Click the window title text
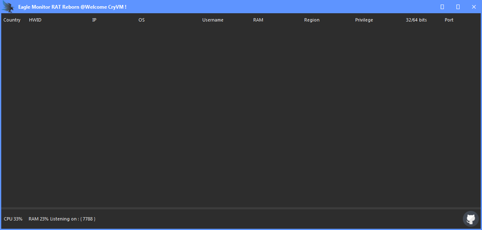This screenshot has width=482, height=230. (72, 7)
